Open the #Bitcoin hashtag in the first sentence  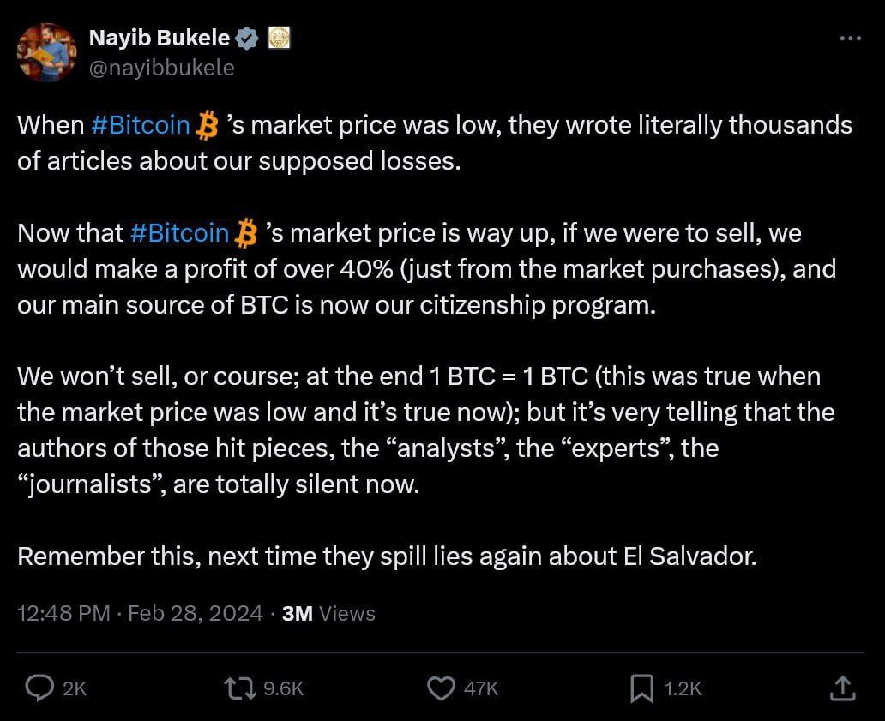tap(140, 125)
